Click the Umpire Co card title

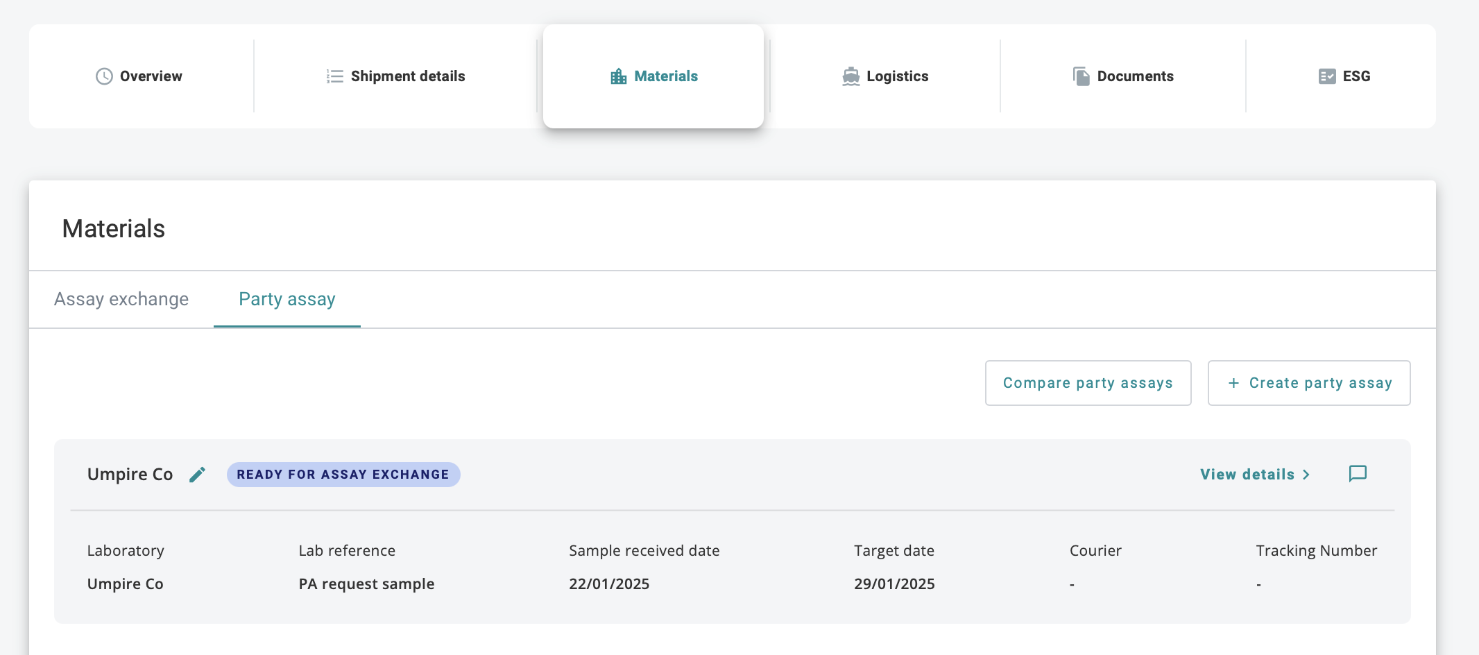point(130,475)
